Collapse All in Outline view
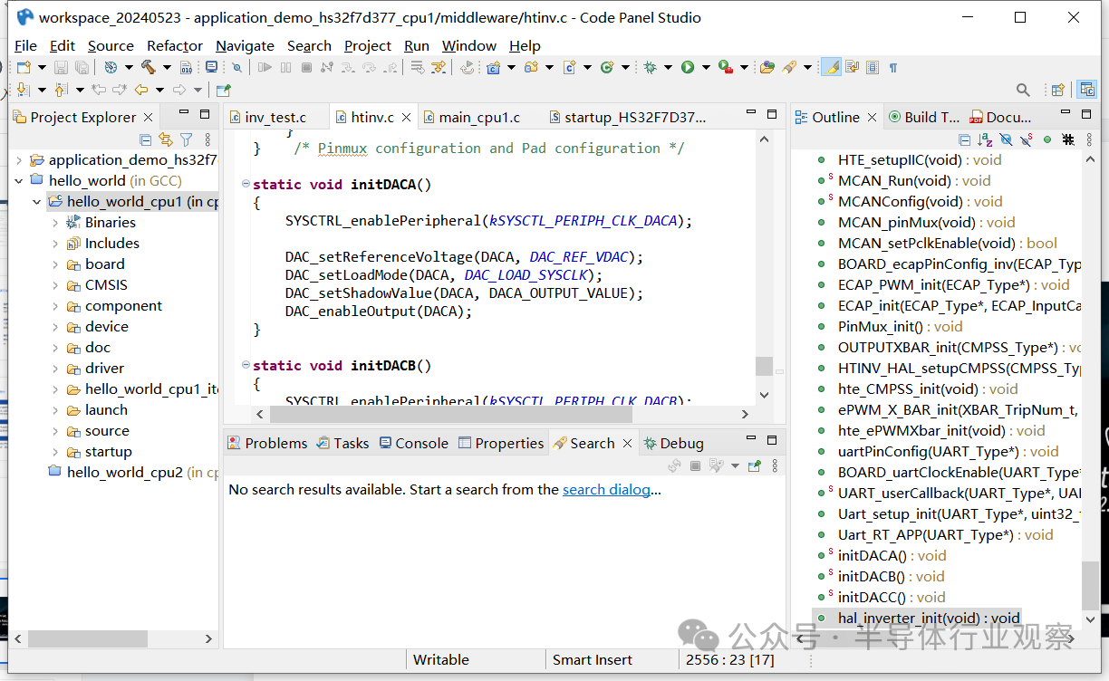The width and height of the screenshot is (1109, 681). pos(965,139)
